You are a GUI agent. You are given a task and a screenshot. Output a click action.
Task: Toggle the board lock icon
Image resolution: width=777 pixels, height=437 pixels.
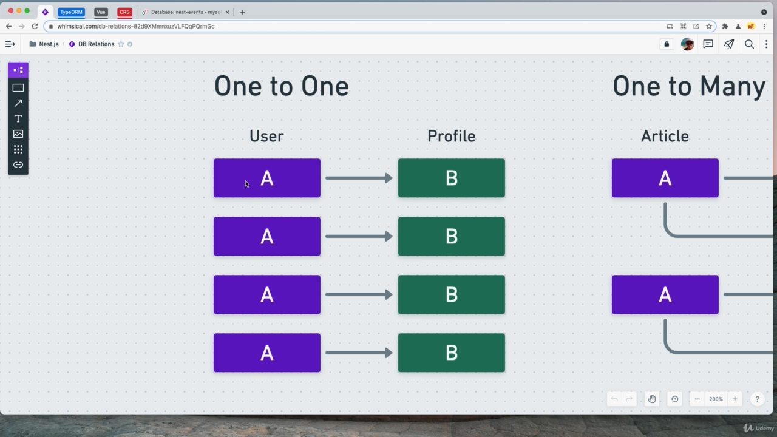[667, 44]
